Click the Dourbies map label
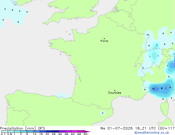The width and height of the screenshot is (175, 135). (x=115, y=93)
